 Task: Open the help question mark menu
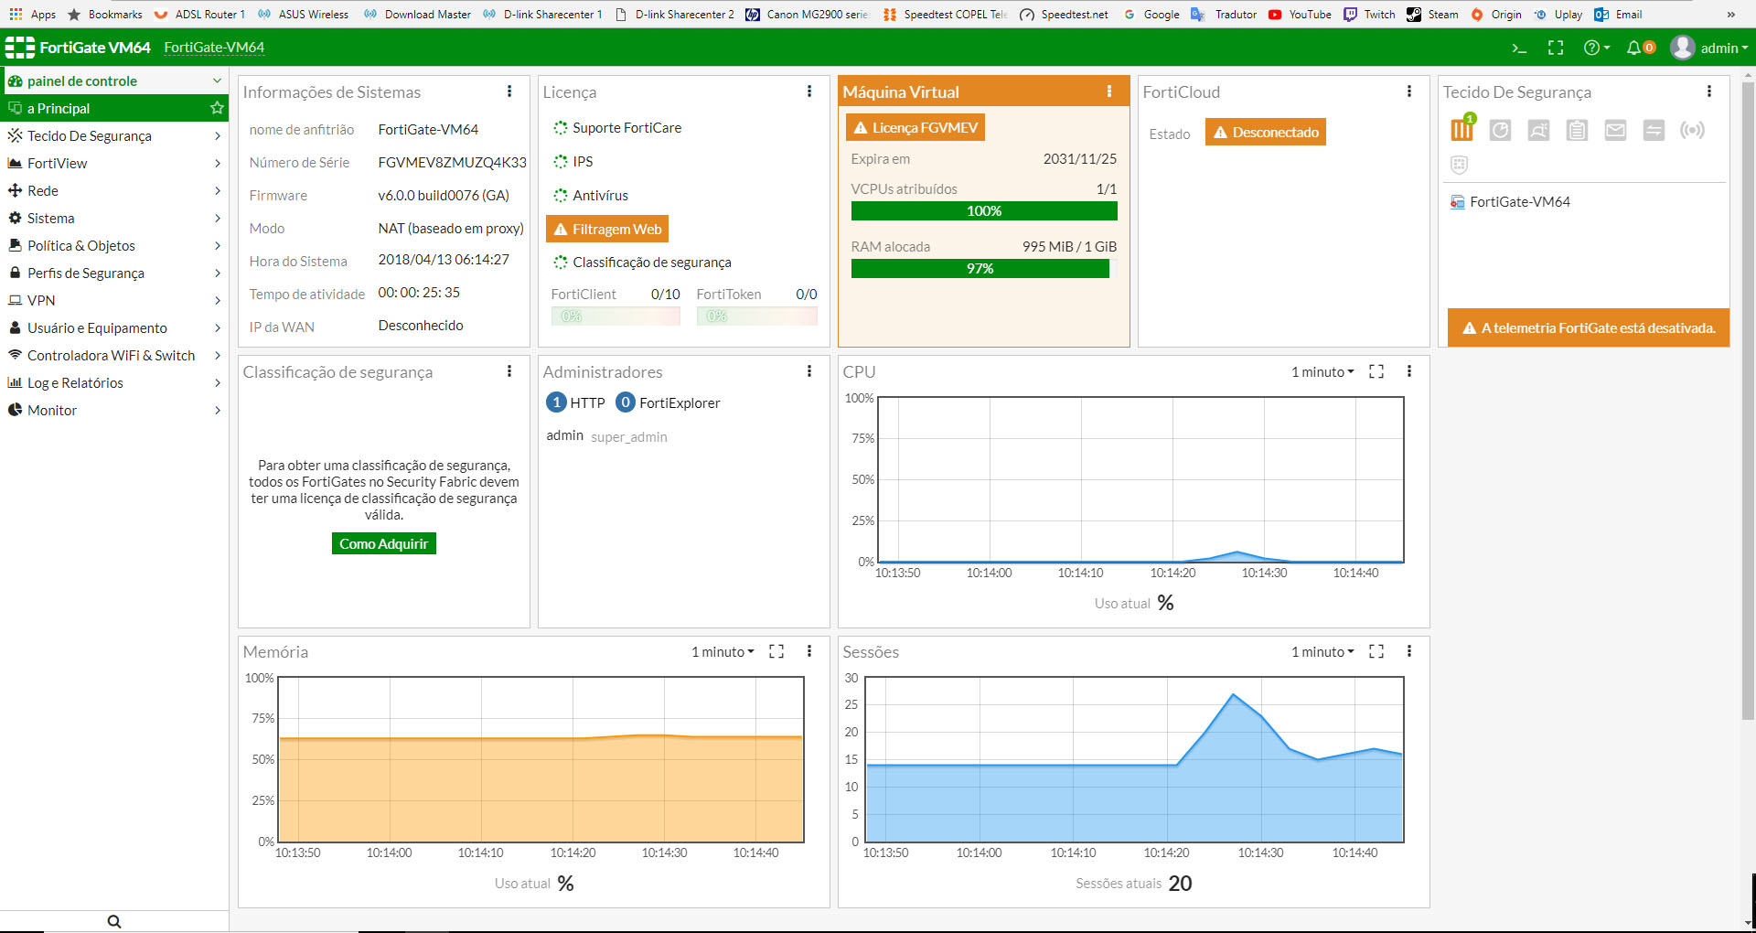[x=1596, y=48]
